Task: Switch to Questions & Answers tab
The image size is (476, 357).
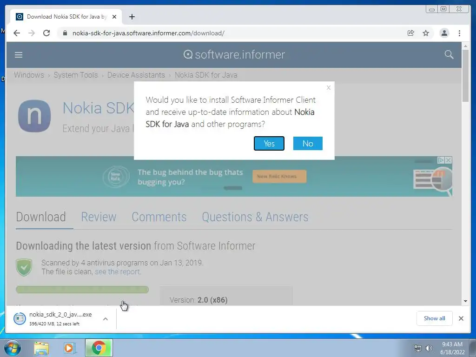Action: pos(255,217)
